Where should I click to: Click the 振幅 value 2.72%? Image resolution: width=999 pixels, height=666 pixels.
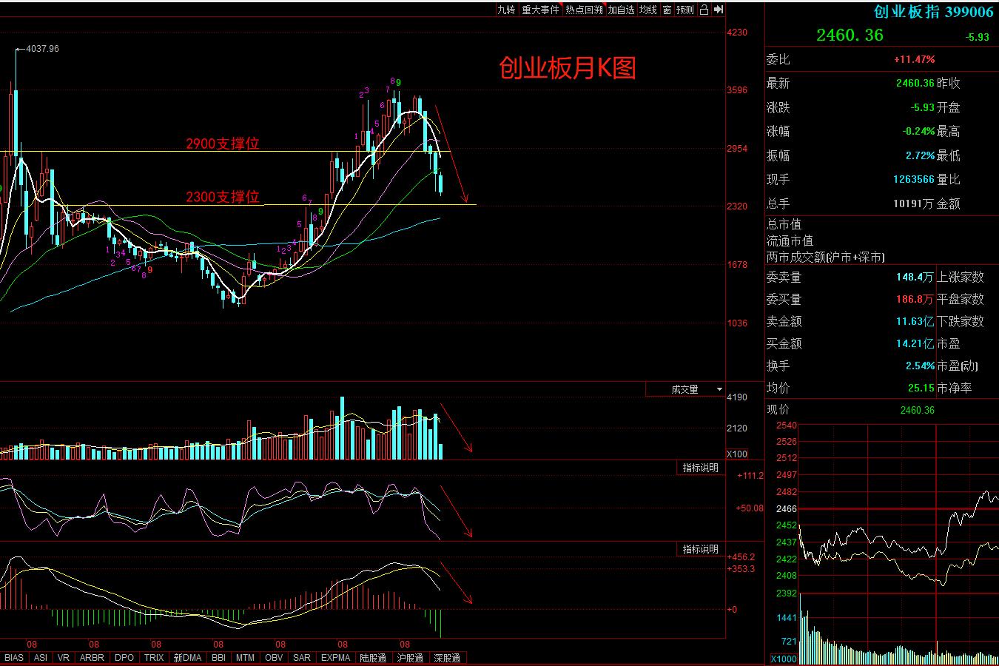coord(920,155)
